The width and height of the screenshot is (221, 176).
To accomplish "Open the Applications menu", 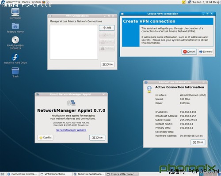I will [x=13, y=2].
